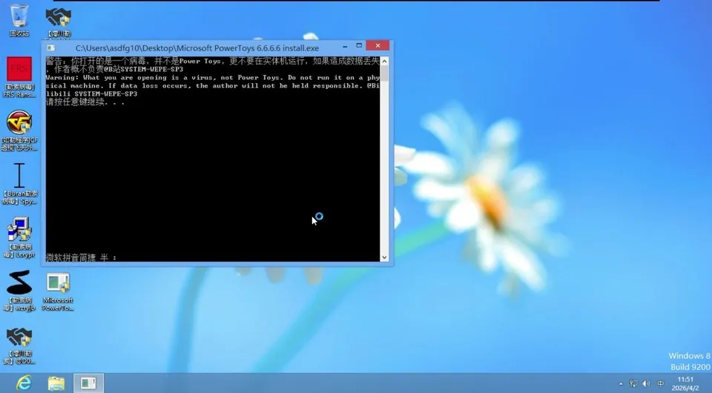Select the red FRS Ransomware desktop icon
Screen dimensions: 712x393
19,77
